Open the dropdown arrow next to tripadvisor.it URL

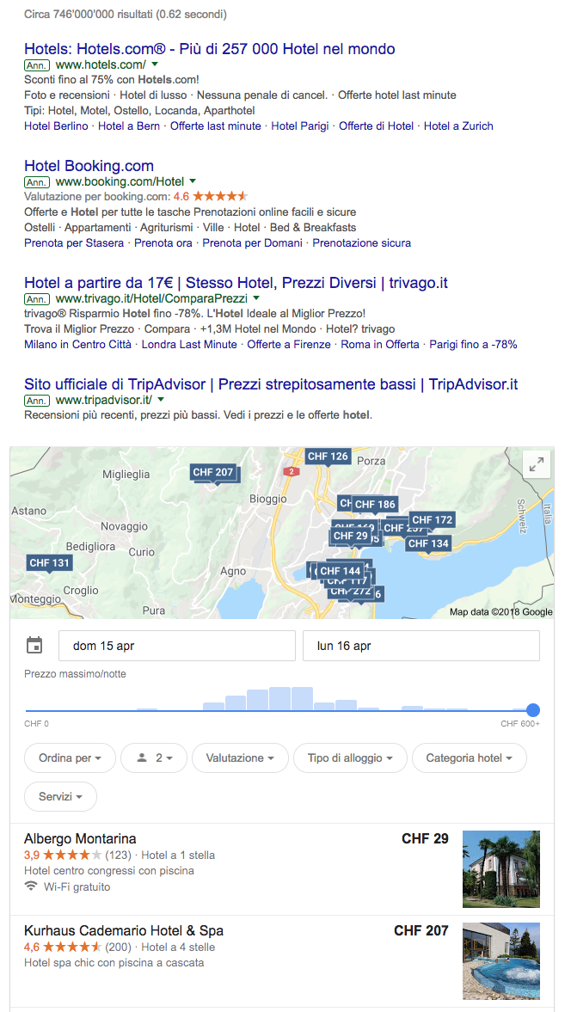click(x=161, y=400)
